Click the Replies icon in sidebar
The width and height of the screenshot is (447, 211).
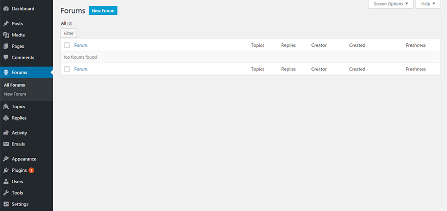tap(6, 118)
